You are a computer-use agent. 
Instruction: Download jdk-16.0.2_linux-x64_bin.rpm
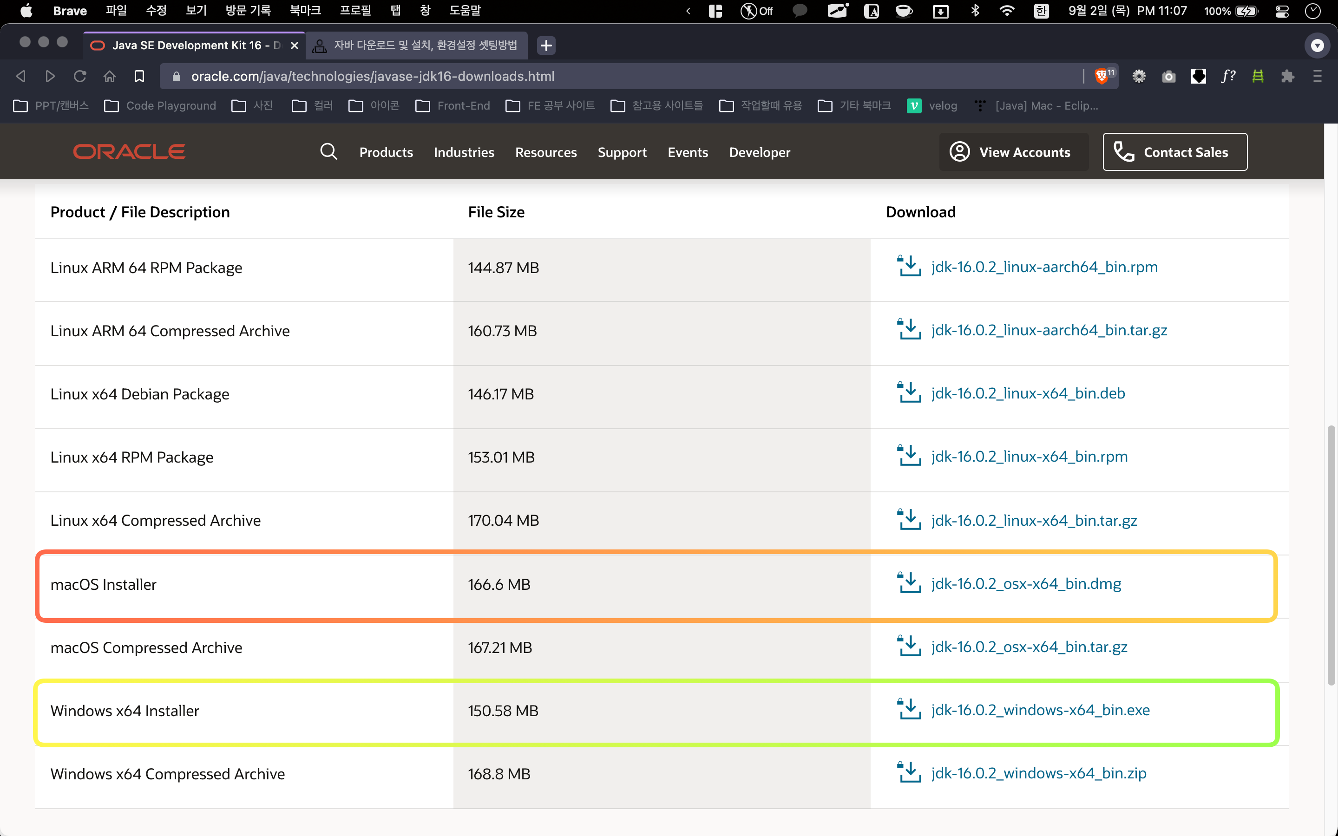coord(1029,457)
